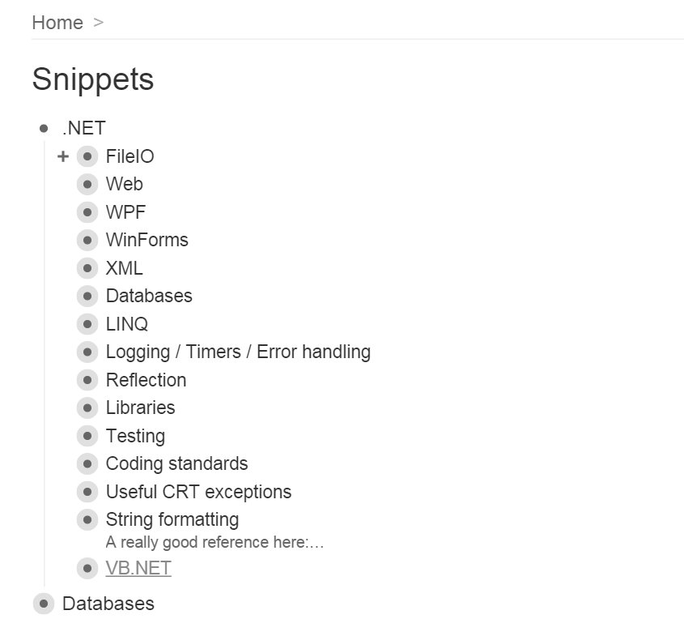Click the bullet next to Testing
This screenshot has width=684, height=619.
(x=87, y=436)
